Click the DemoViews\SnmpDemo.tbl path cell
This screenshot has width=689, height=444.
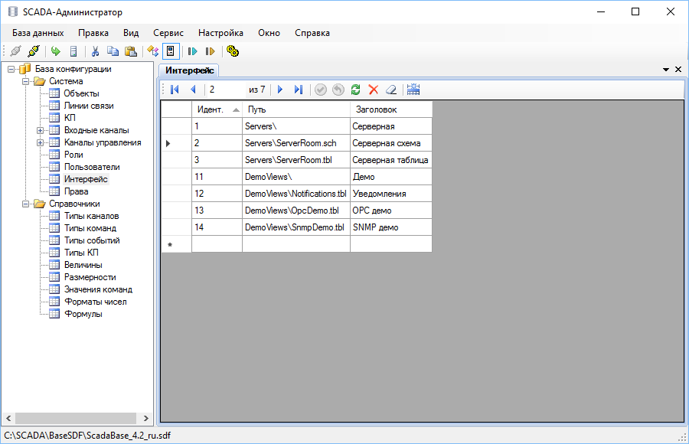pyautogui.click(x=296, y=227)
